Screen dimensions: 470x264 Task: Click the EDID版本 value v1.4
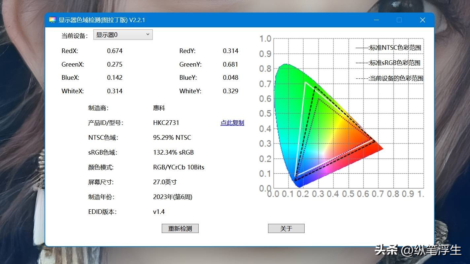159,212
